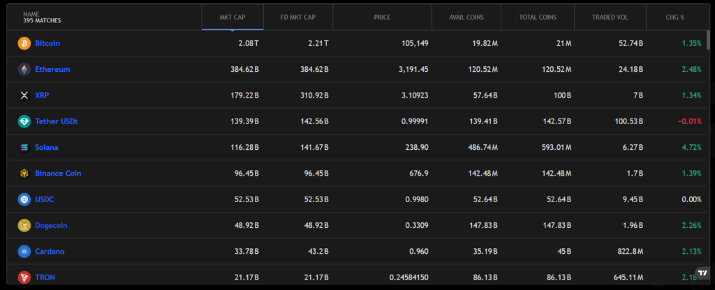Open the Ethereum link
Image resolution: width=715 pixels, height=290 pixels.
pyautogui.click(x=52, y=69)
